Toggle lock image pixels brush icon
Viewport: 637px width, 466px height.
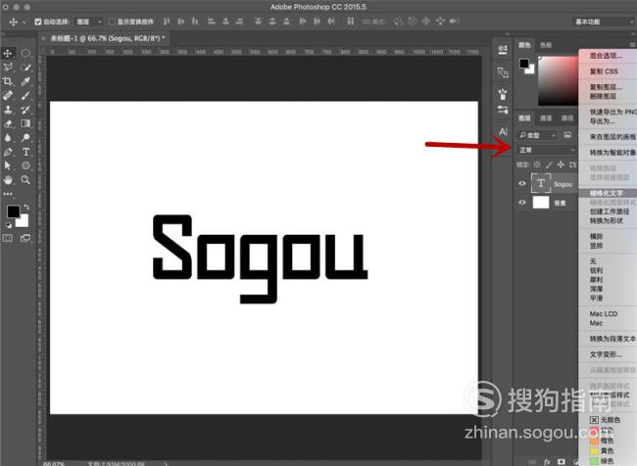pyautogui.click(x=549, y=164)
